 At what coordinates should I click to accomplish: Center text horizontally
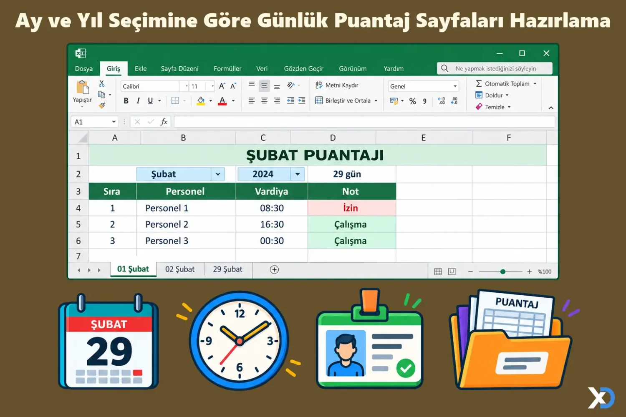pos(264,100)
